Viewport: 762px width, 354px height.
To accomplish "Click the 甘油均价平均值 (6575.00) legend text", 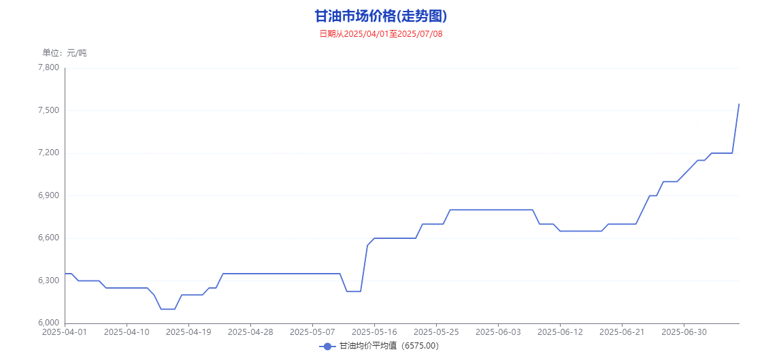I will click(389, 346).
